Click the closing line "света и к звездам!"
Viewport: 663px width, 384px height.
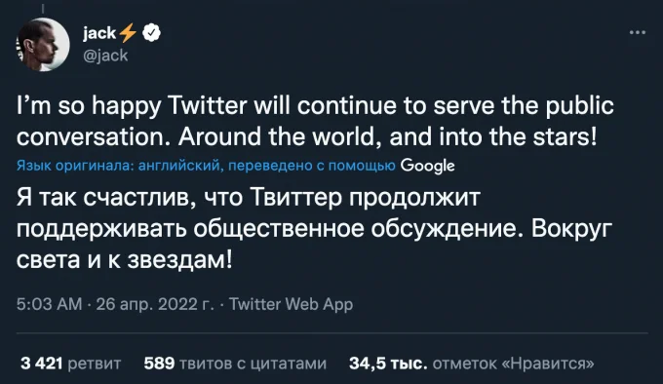click(x=125, y=260)
